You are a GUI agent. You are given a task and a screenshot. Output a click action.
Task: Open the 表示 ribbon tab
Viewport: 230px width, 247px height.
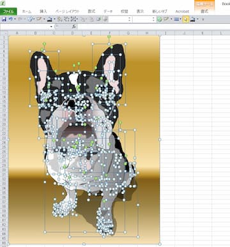[140, 11]
